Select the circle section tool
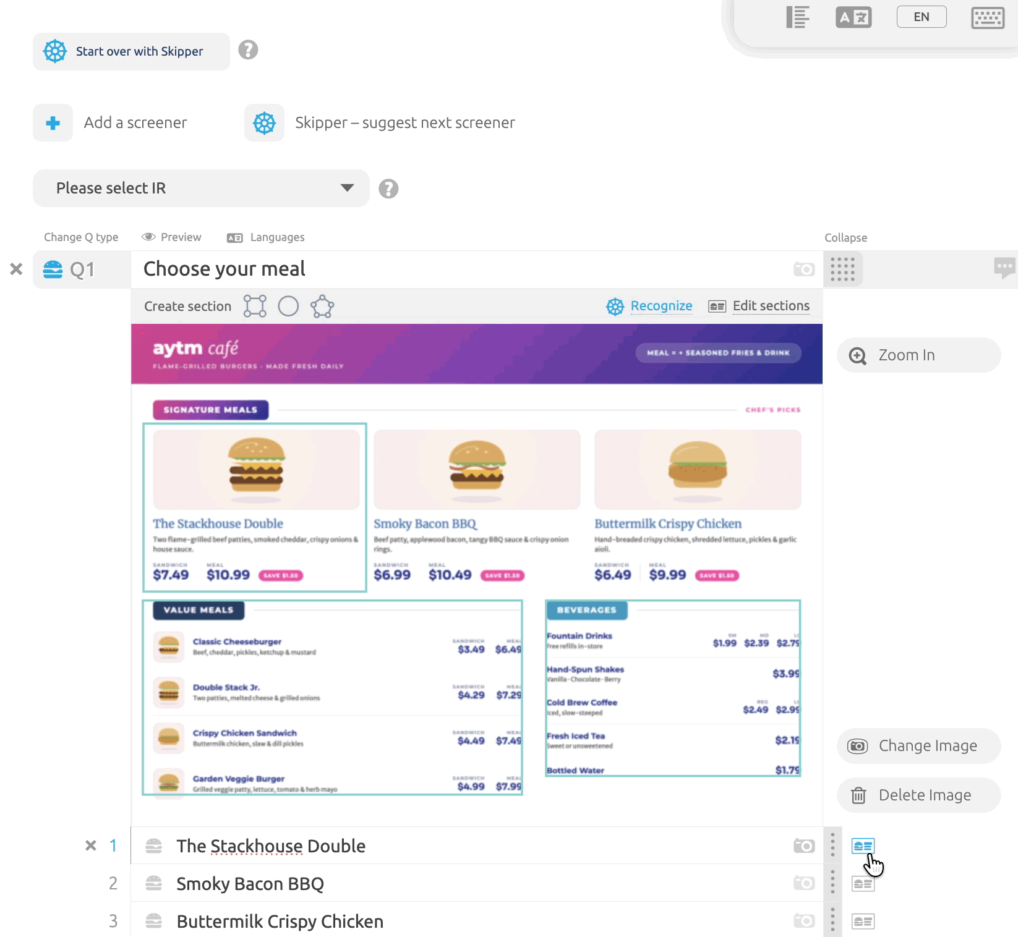This screenshot has height=937, width=1018. [x=288, y=306]
